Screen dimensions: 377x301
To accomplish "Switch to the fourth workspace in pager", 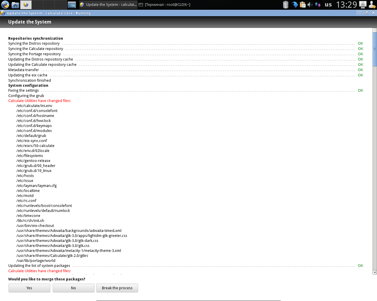I will point(61,5).
